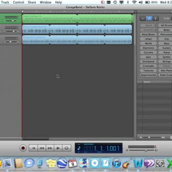172x172 pixels.
Task: Select the Kits instrument filter
Action: (x=165, y=39)
